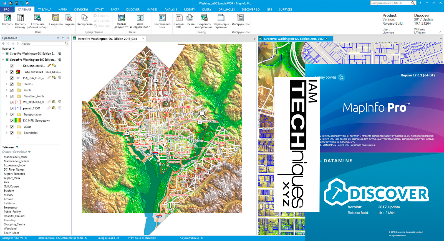Viewport: 444px width, 241px height.
Task: Click search magnifier in Проводник Найти box
Action: 67,43
